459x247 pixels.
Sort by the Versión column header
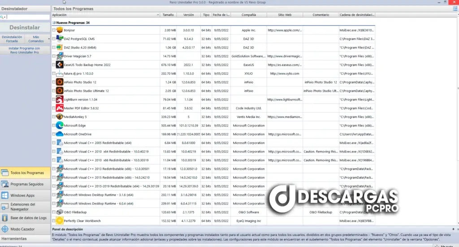pos(189,15)
